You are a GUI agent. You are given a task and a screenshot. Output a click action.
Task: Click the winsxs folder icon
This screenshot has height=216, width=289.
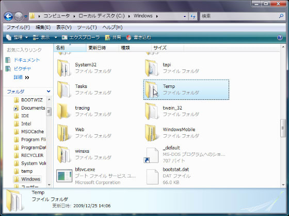63,154
